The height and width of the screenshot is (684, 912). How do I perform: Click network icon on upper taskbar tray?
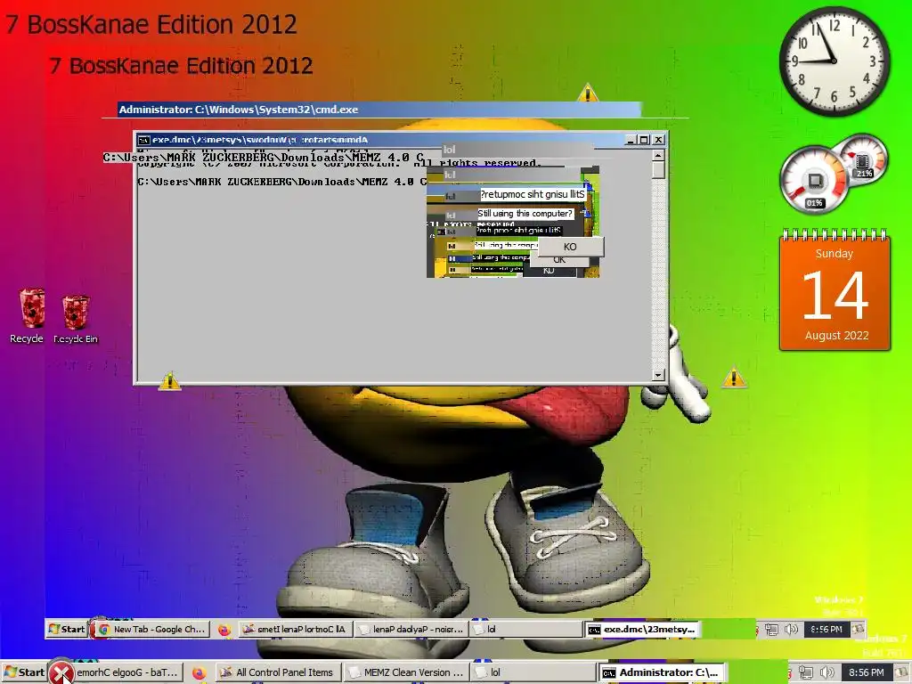771,630
